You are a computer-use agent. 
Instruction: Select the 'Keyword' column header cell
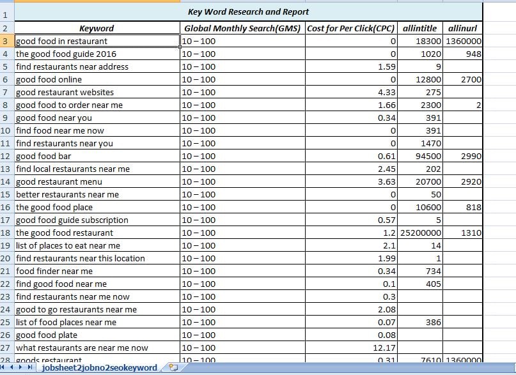click(97, 28)
